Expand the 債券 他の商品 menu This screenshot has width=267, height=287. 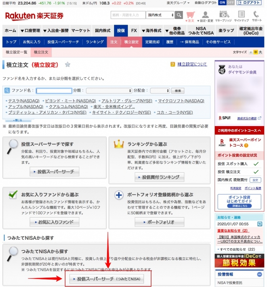(175, 31)
